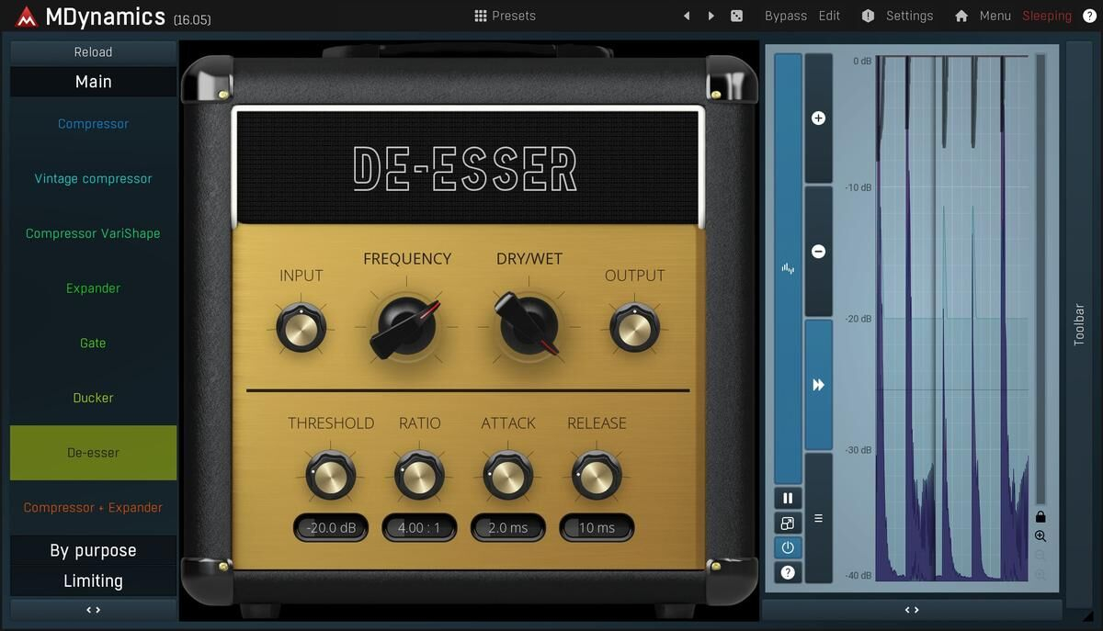Pause the level meter display

(788, 498)
